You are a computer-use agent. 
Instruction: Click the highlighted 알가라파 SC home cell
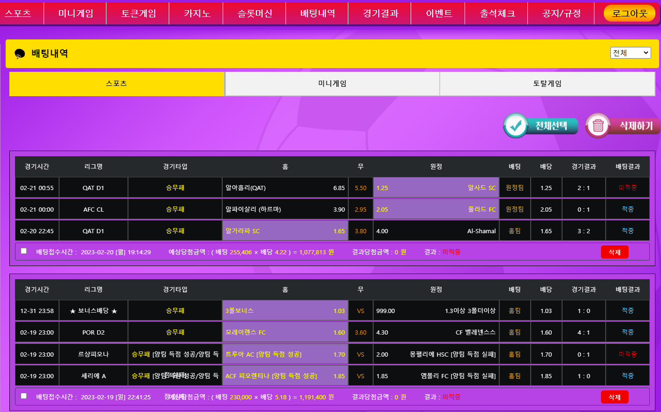(285, 231)
